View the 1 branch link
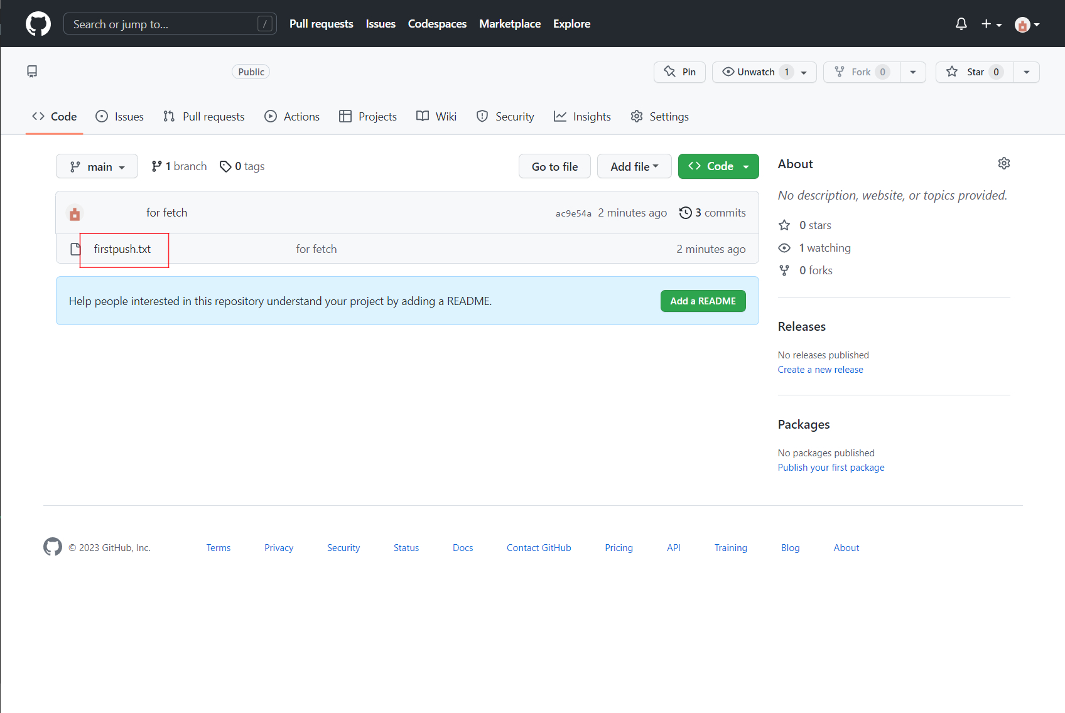The width and height of the screenshot is (1065, 713). [179, 166]
